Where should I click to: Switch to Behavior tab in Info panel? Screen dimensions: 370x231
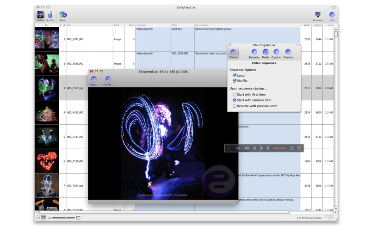254,54
